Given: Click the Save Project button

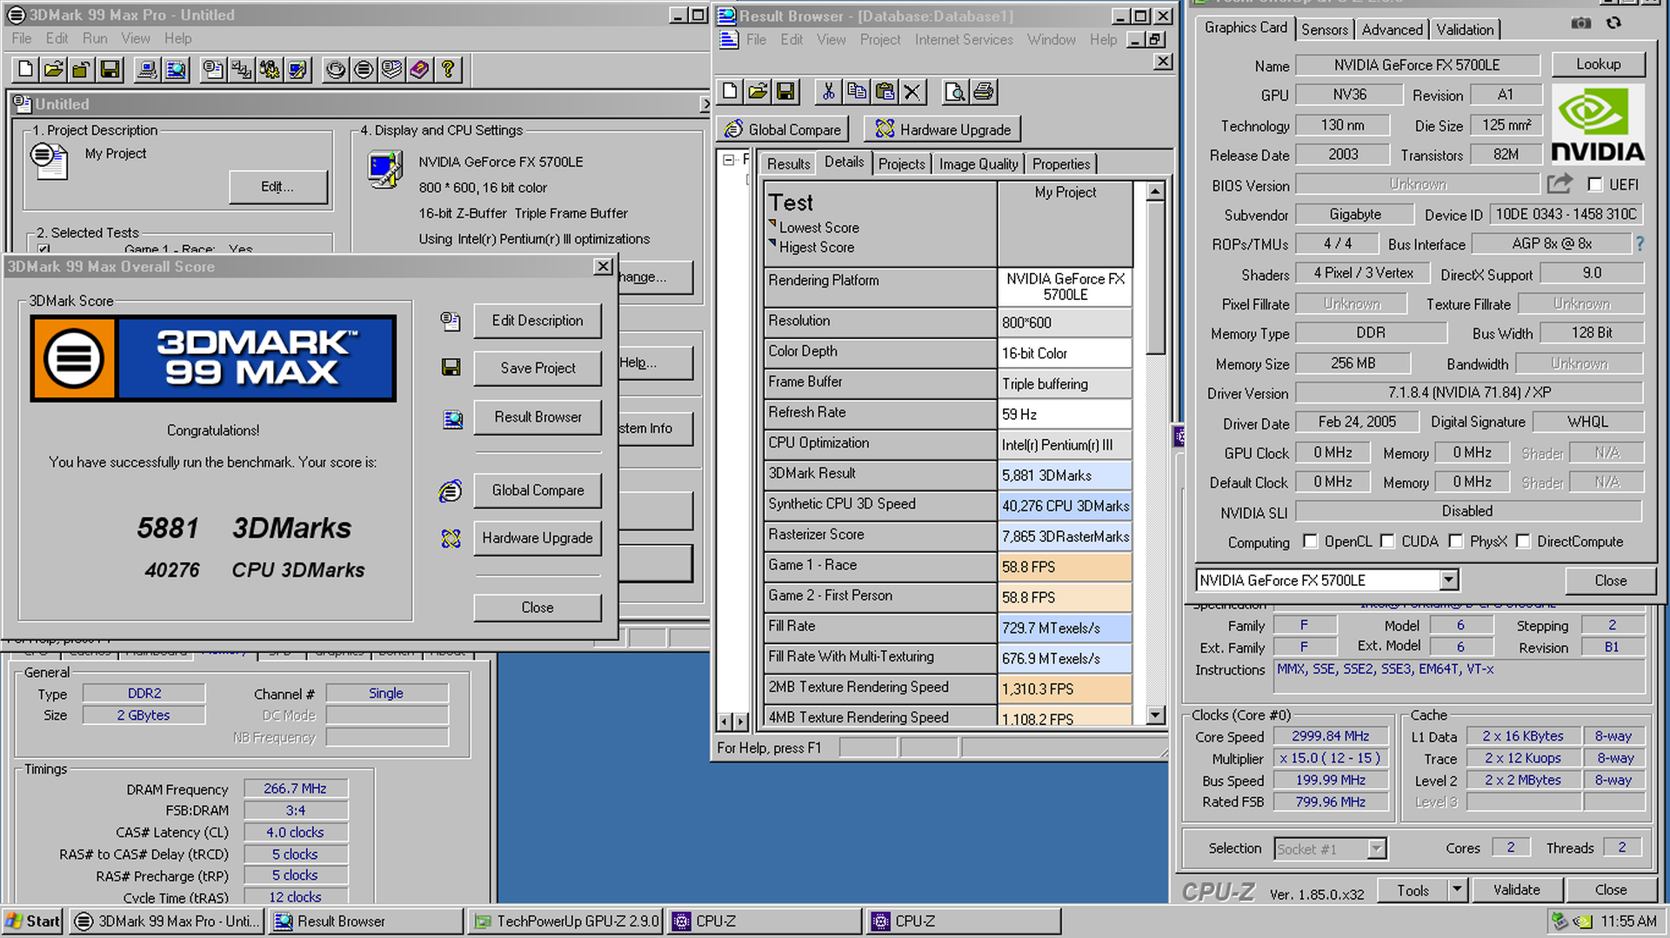Looking at the screenshot, I should pyautogui.click(x=538, y=369).
